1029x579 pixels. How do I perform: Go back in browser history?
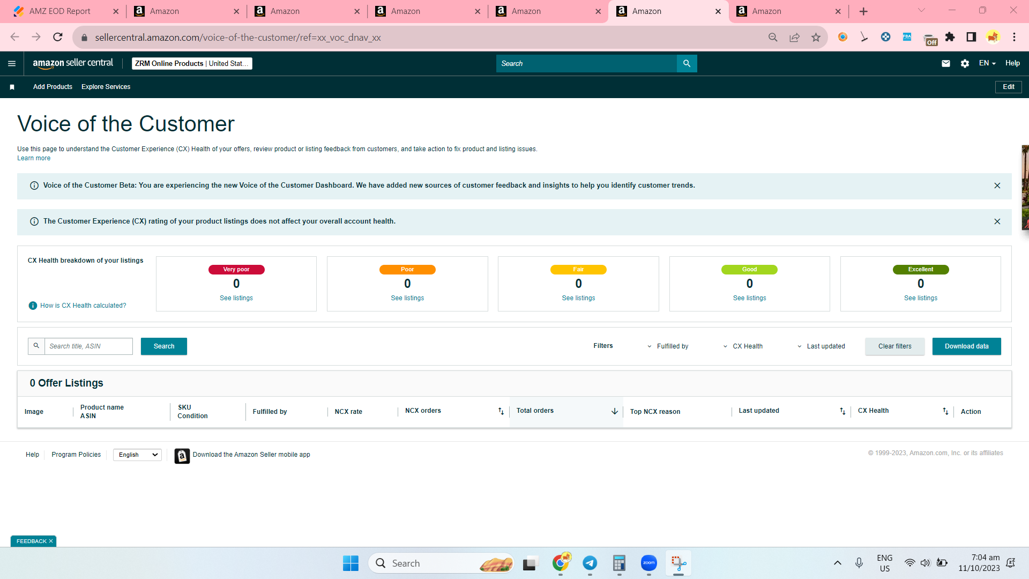[15, 37]
